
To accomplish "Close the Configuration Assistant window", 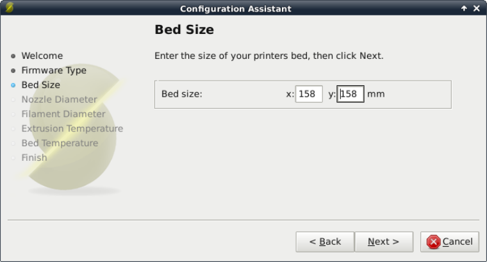I will click(476, 8).
